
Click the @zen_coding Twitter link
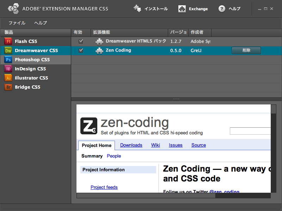tap(224, 191)
